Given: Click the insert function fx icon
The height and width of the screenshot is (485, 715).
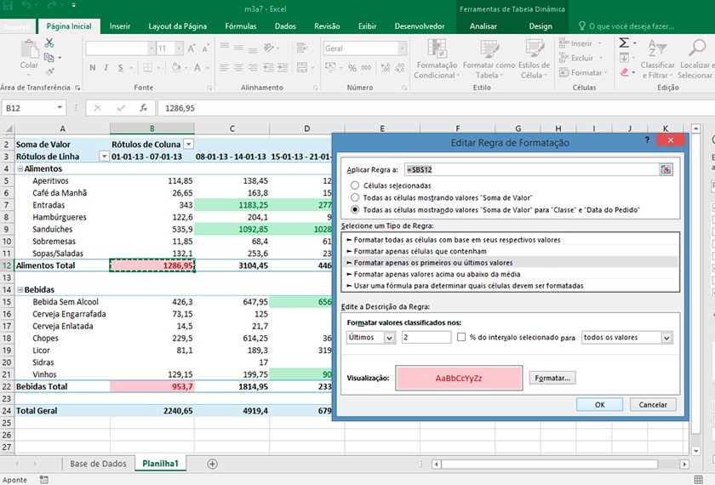Looking at the screenshot, I should click(144, 108).
